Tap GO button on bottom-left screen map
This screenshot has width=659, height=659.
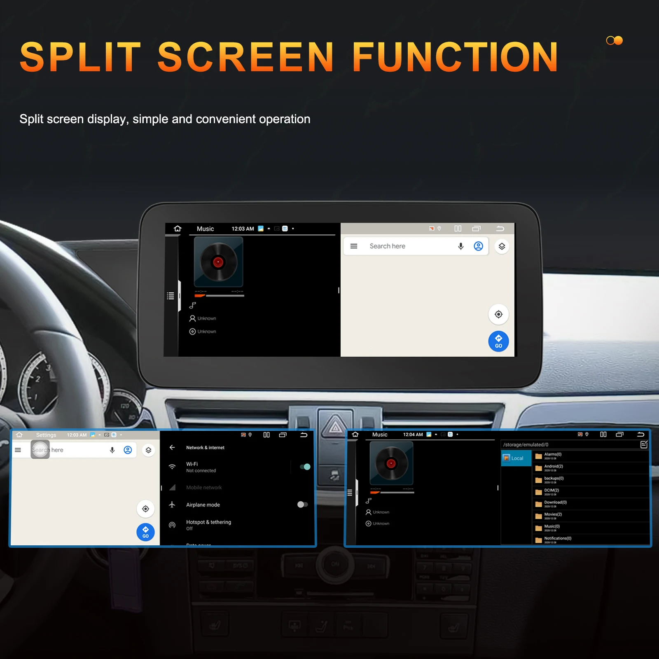[x=145, y=532]
